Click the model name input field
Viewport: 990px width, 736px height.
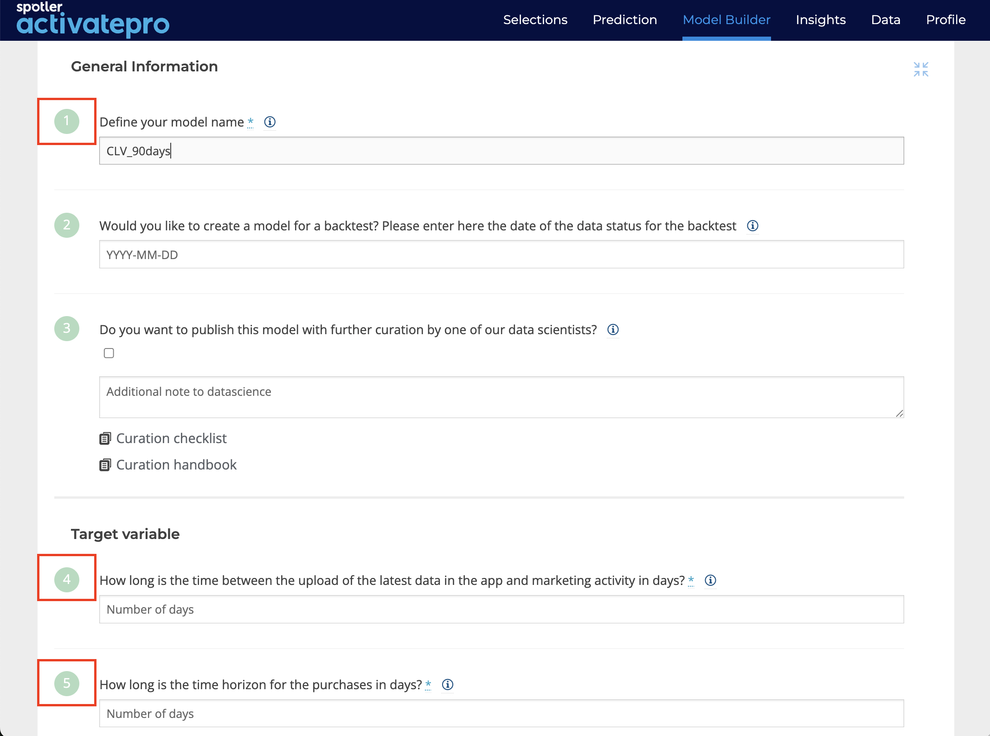(501, 151)
